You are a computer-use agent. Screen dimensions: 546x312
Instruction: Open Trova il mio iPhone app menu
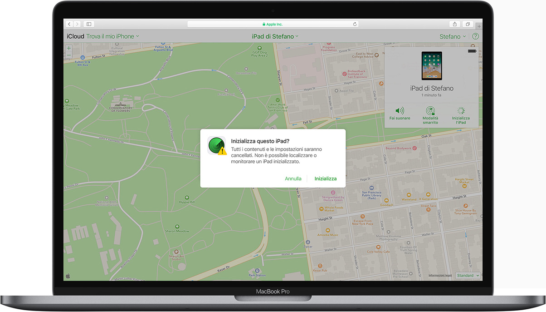click(x=113, y=36)
